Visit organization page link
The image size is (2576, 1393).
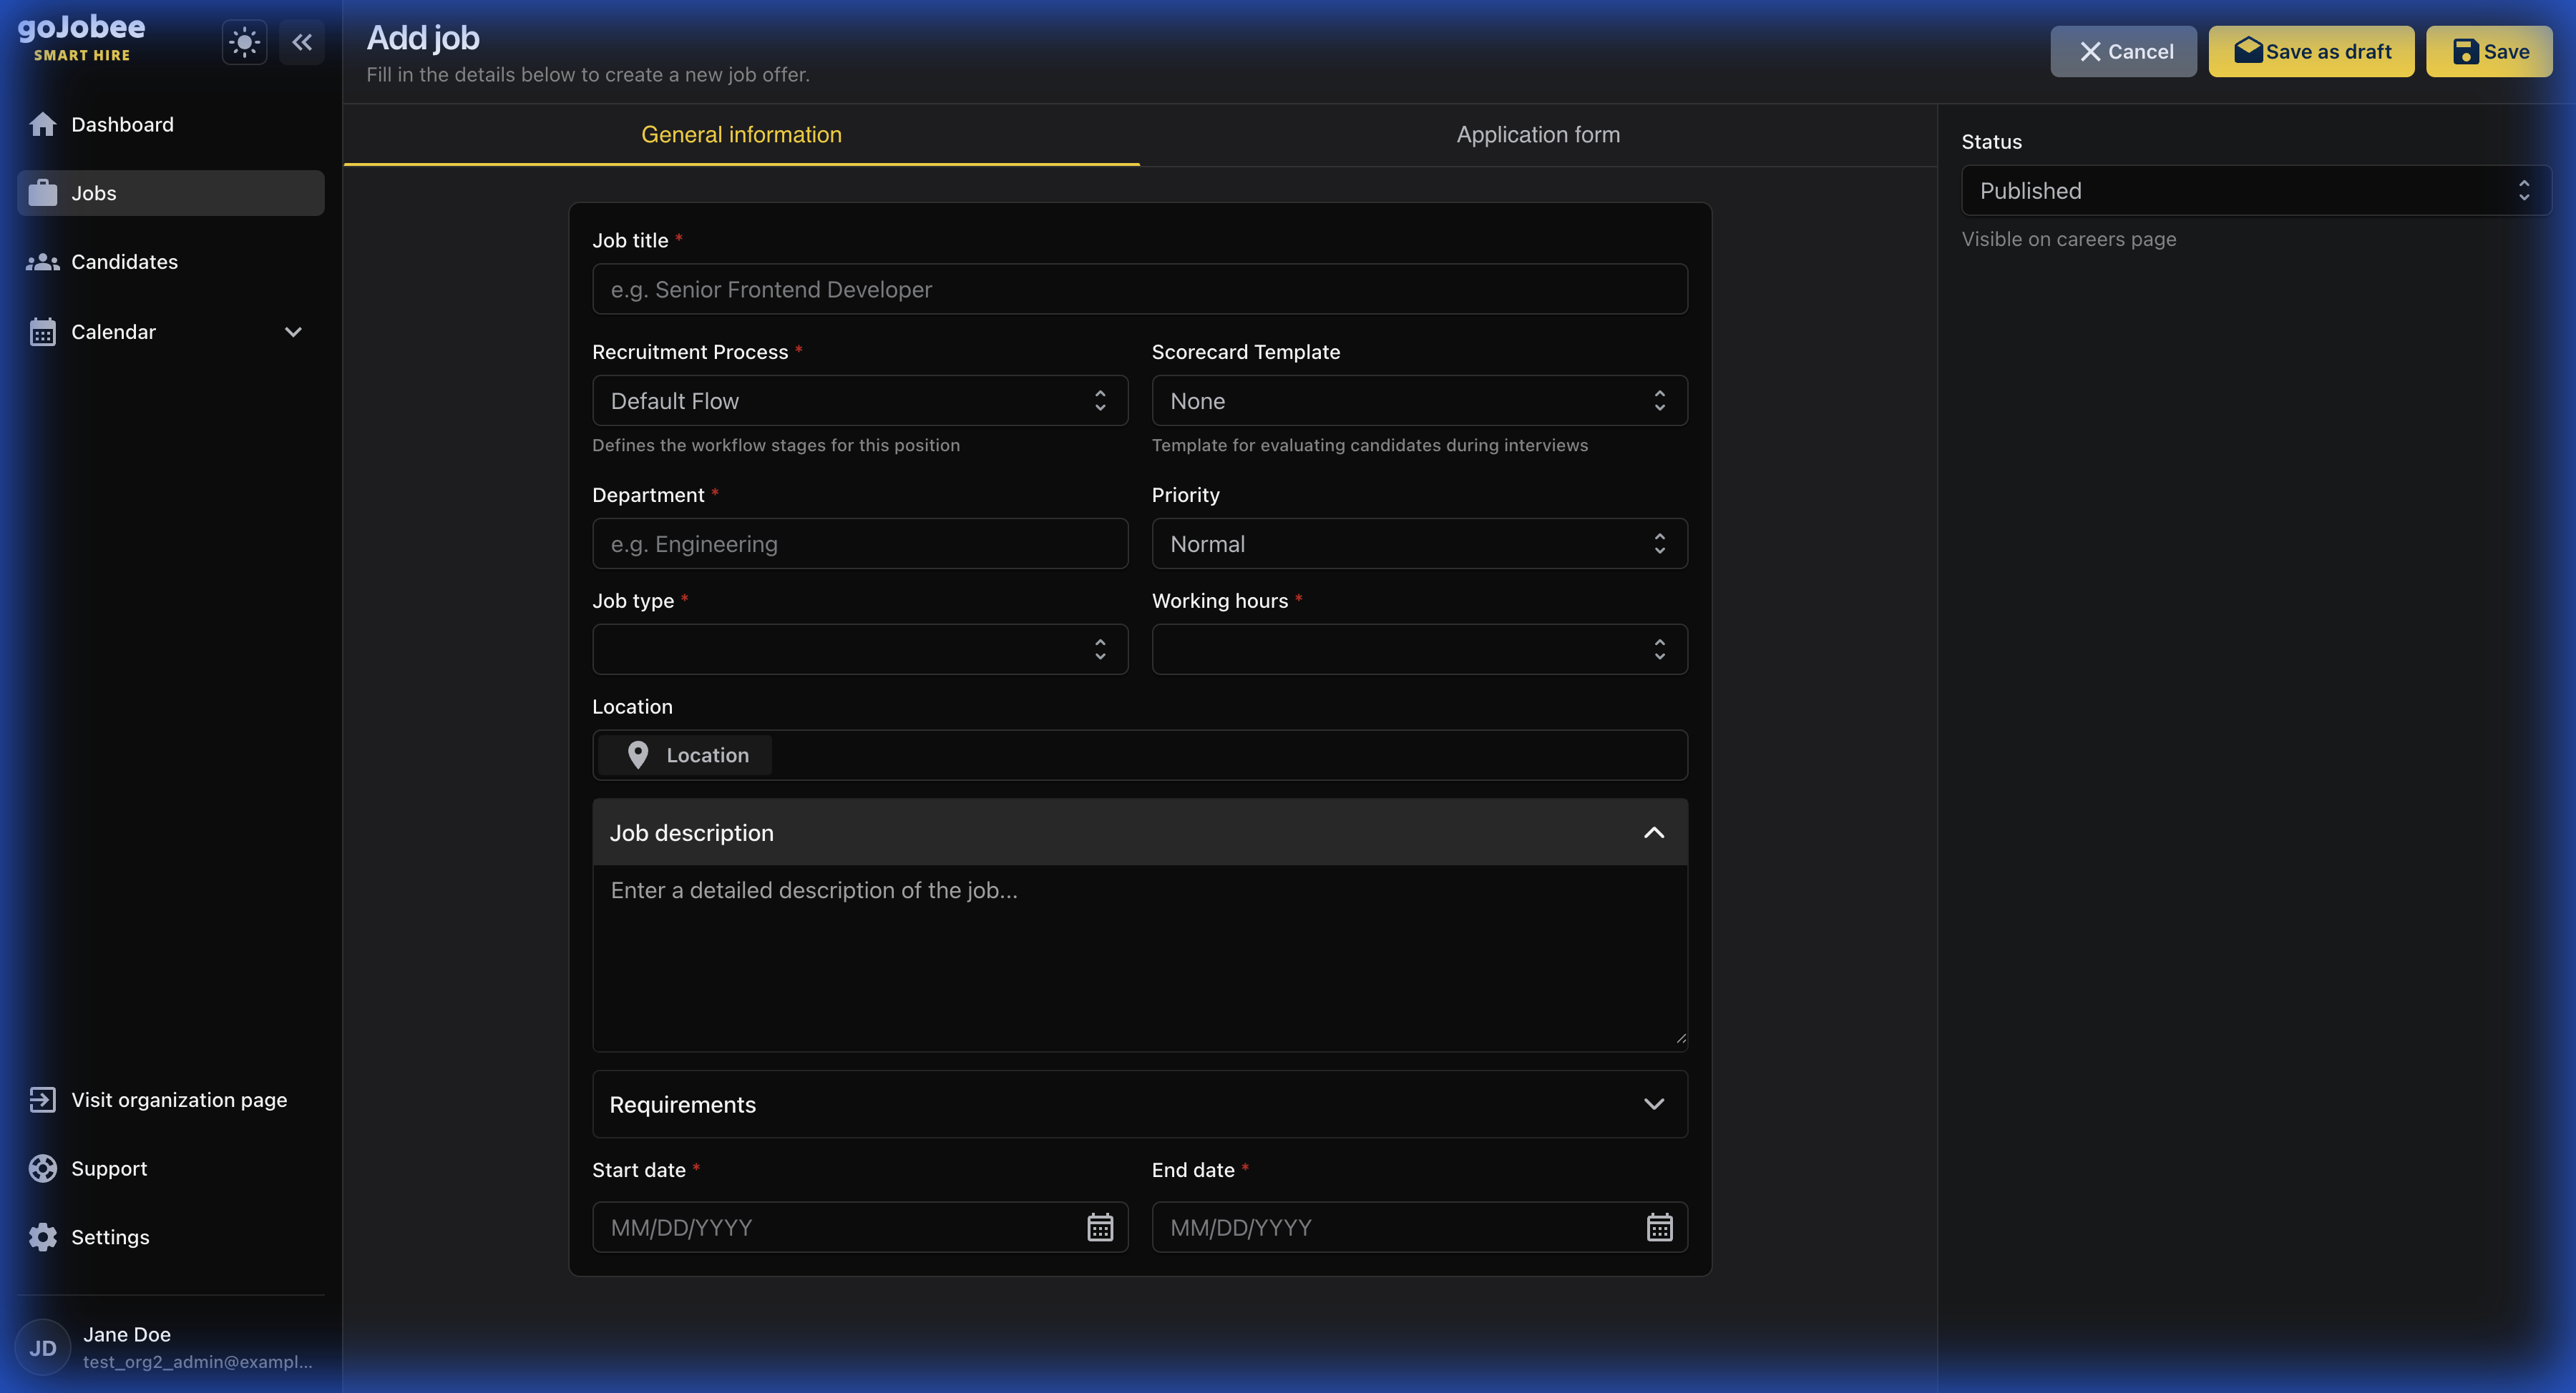pyautogui.click(x=178, y=1101)
